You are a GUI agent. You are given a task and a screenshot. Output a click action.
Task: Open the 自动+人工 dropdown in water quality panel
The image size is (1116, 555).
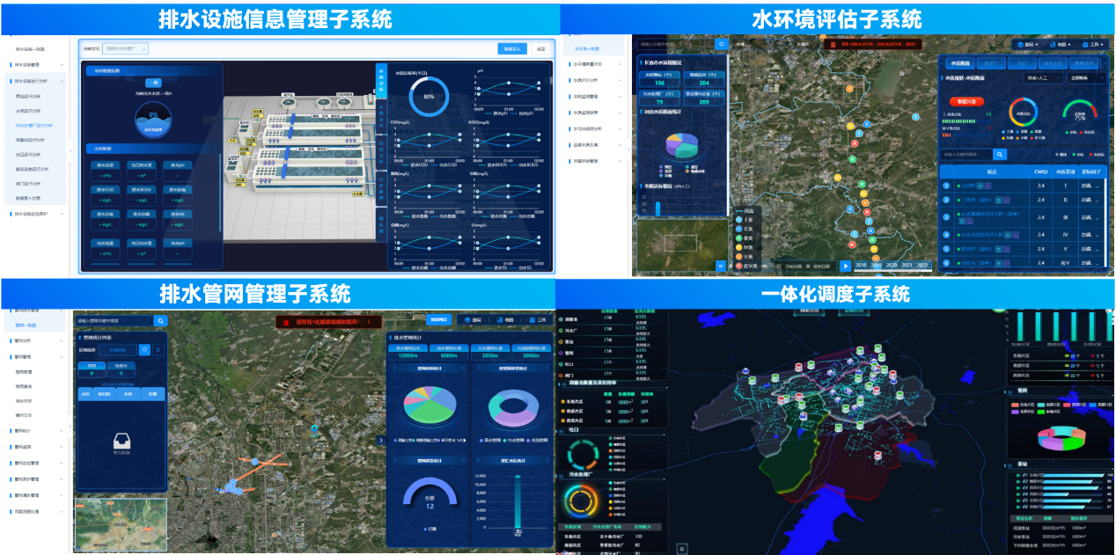tap(1044, 79)
